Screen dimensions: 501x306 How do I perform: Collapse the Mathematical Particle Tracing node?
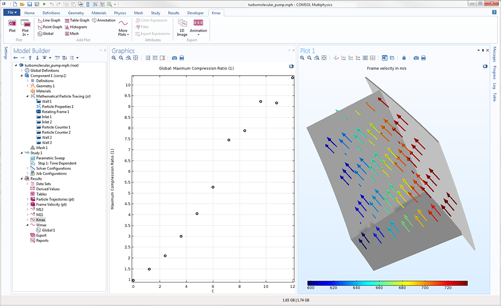pyautogui.click(x=28, y=96)
